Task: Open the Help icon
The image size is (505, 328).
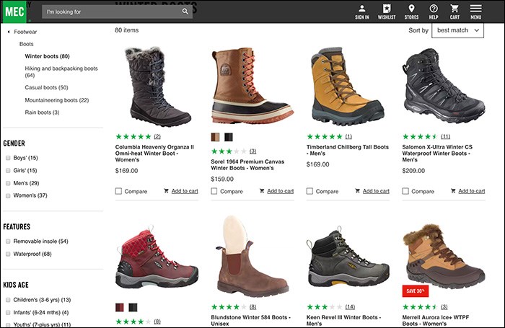Action: [434, 12]
